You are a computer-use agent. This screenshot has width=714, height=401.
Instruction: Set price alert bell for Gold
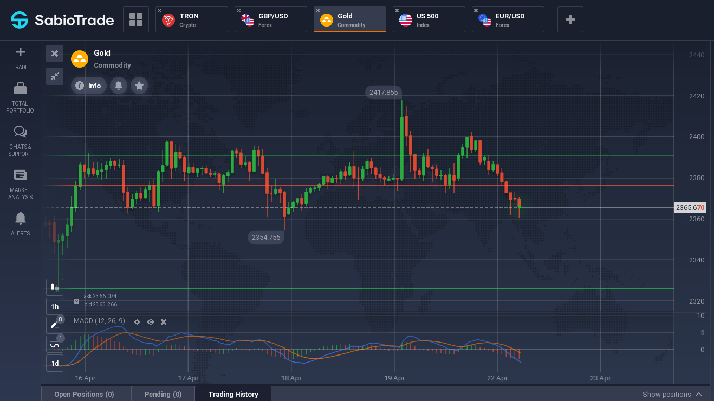tap(119, 86)
